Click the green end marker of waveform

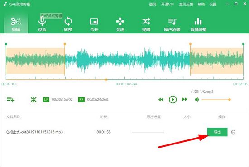pyautogui.click(x=243, y=44)
